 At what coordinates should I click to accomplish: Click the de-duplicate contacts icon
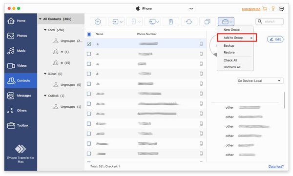tap(207, 21)
